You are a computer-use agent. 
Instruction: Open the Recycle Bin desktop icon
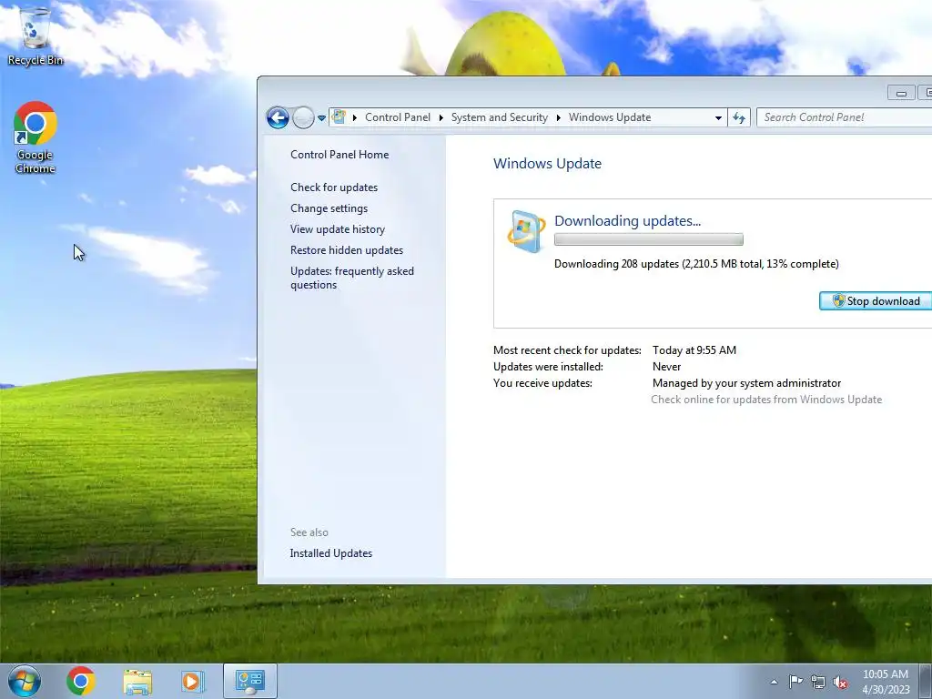35,35
